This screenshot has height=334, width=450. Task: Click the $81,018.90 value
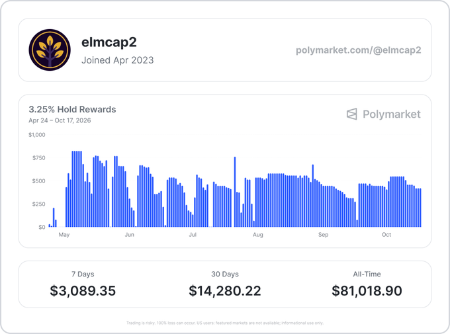tap(367, 290)
